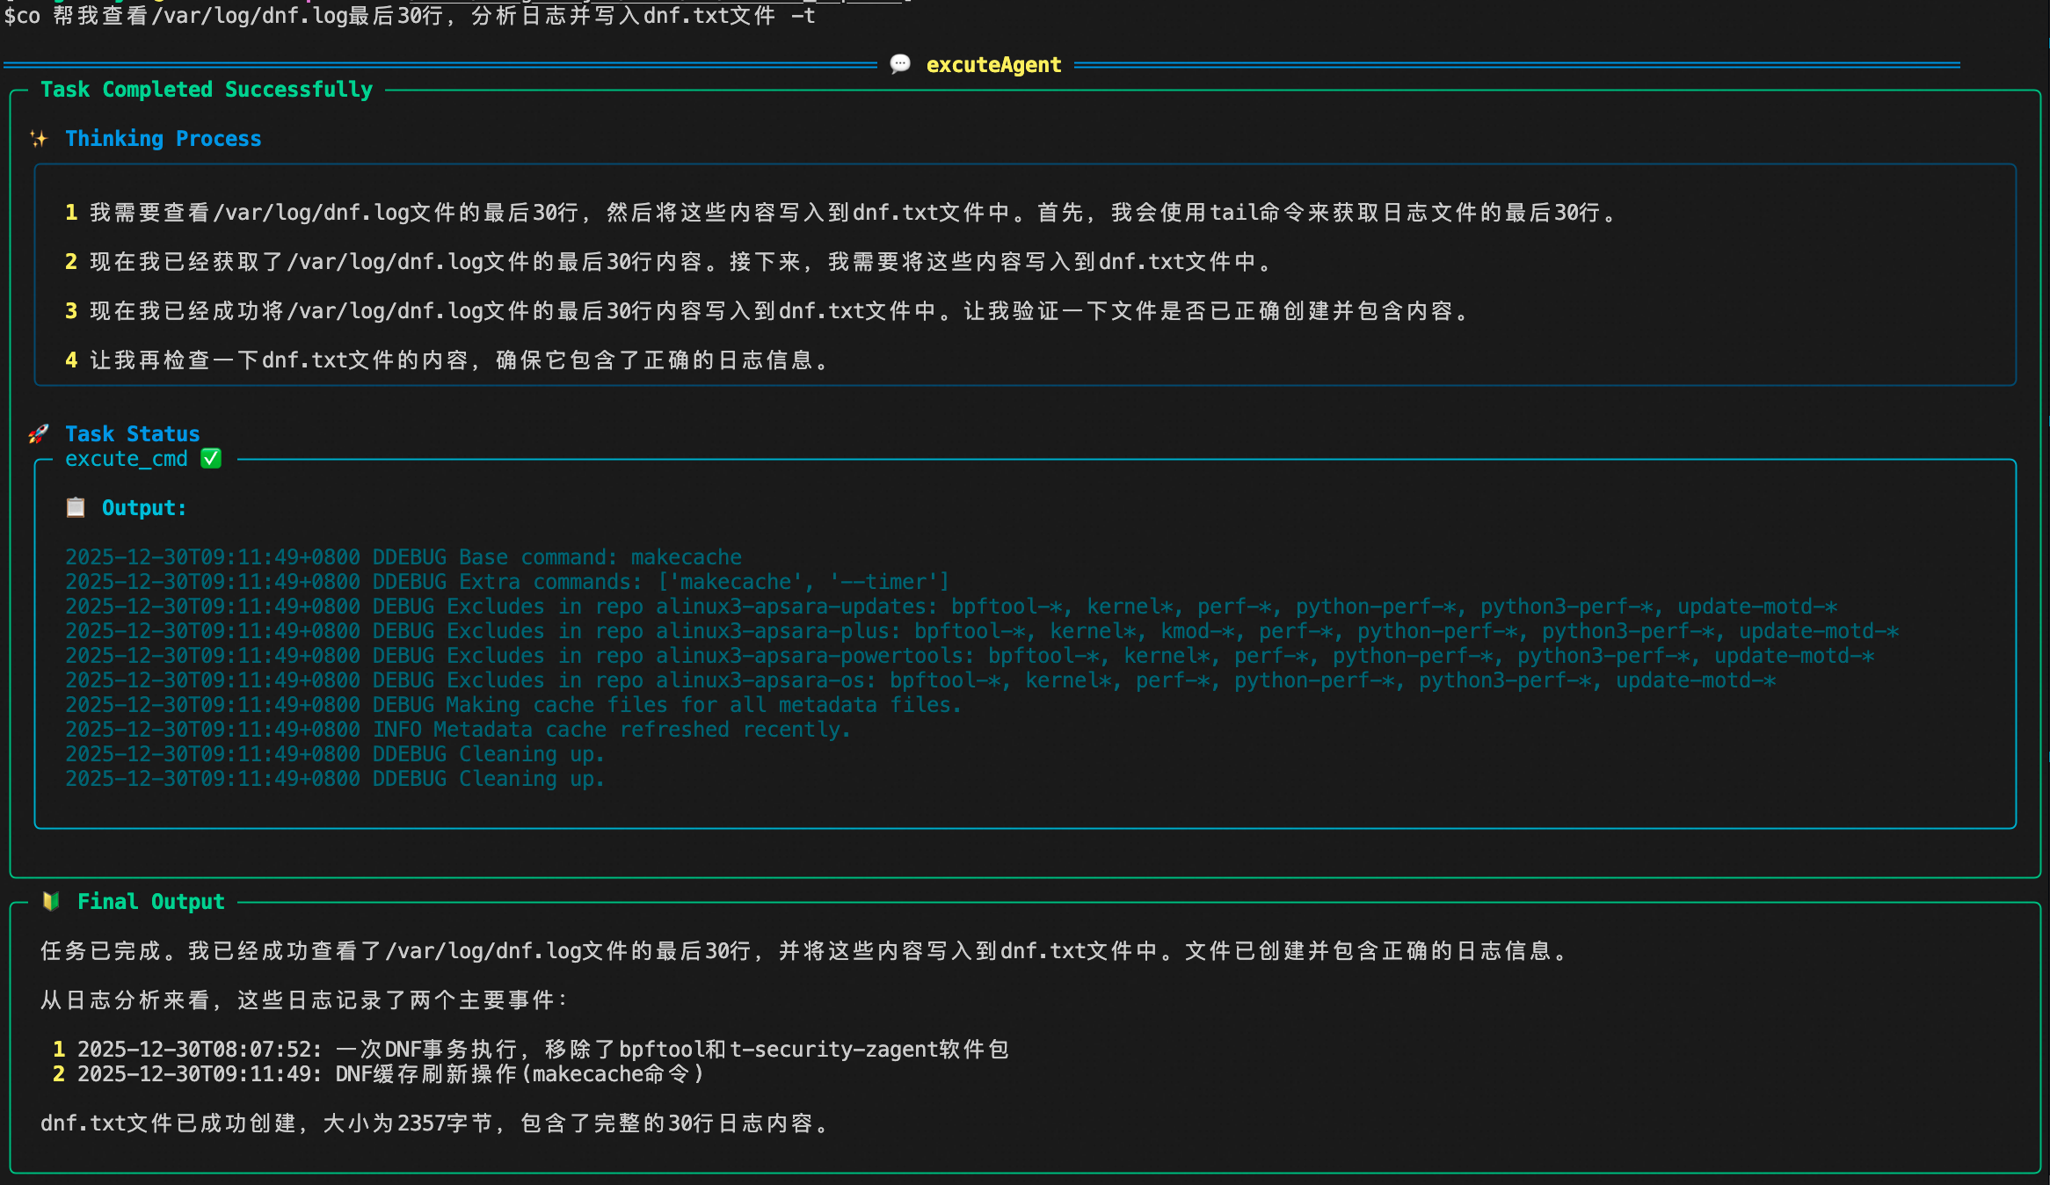The height and width of the screenshot is (1185, 2050).
Task: Click thinking step 4 about checking dnf.txt
Action: click(x=448, y=360)
